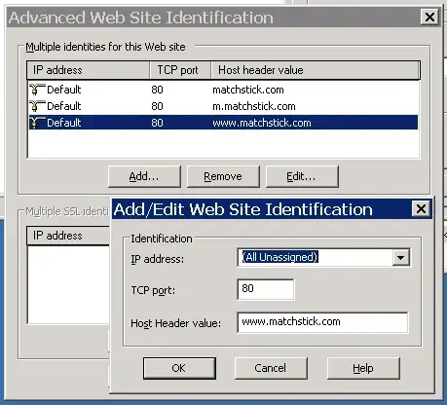The width and height of the screenshot is (447, 405).
Task: Open Help in Add/Edit dialog
Action: 363,368
